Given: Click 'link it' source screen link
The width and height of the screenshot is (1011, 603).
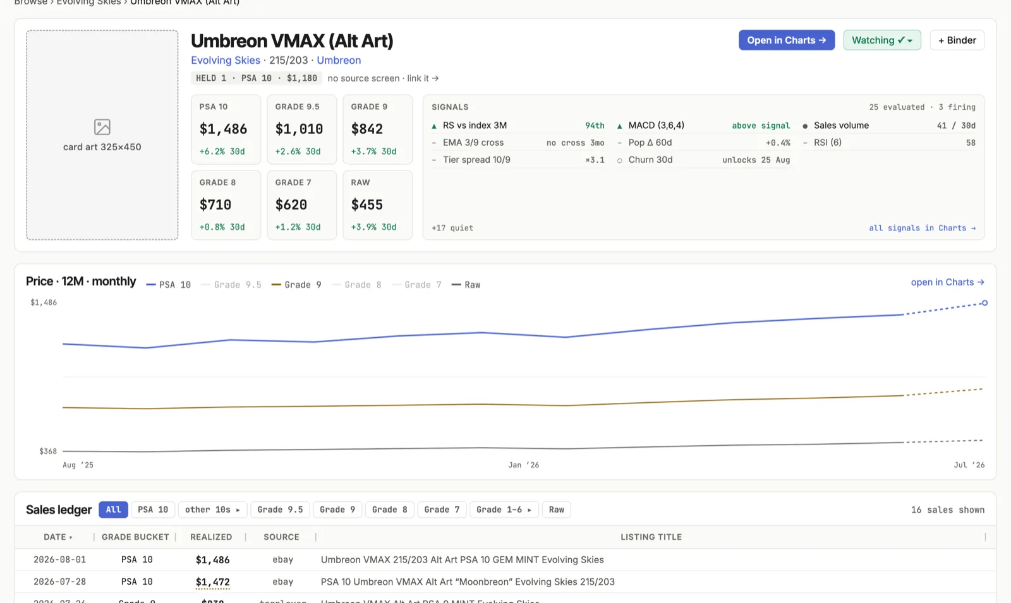Looking at the screenshot, I should [423, 78].
